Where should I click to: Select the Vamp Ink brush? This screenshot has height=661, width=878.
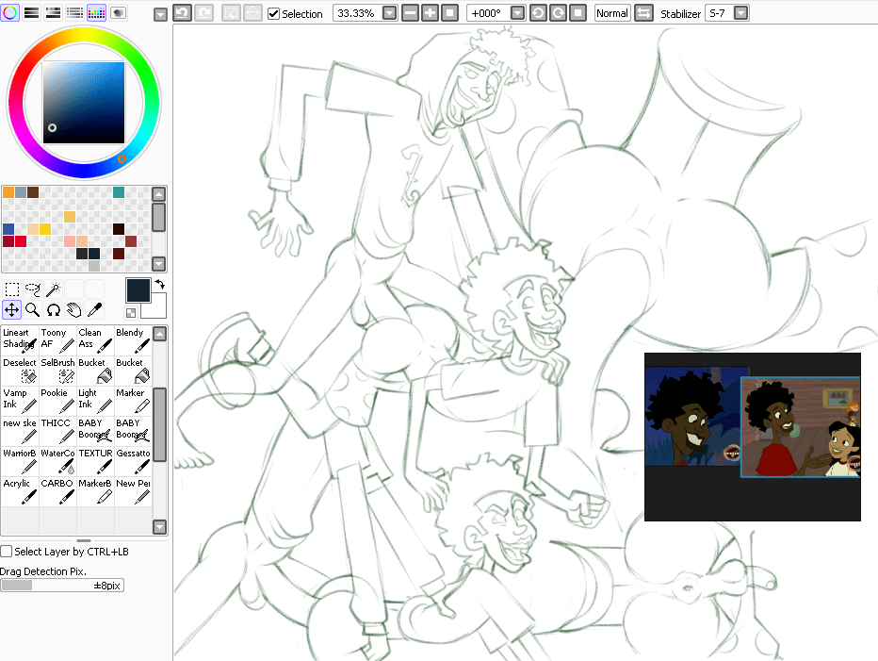[x=20, y=401]
